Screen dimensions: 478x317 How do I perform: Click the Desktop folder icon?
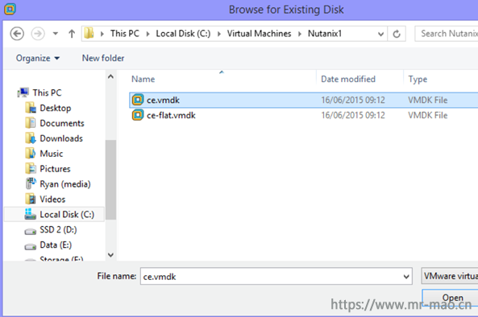pos(31,108)
